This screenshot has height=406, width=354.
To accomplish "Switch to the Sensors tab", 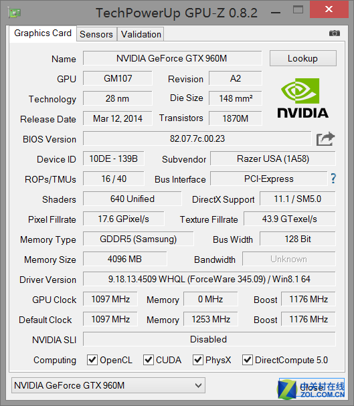I will click(x=96, y=34).
